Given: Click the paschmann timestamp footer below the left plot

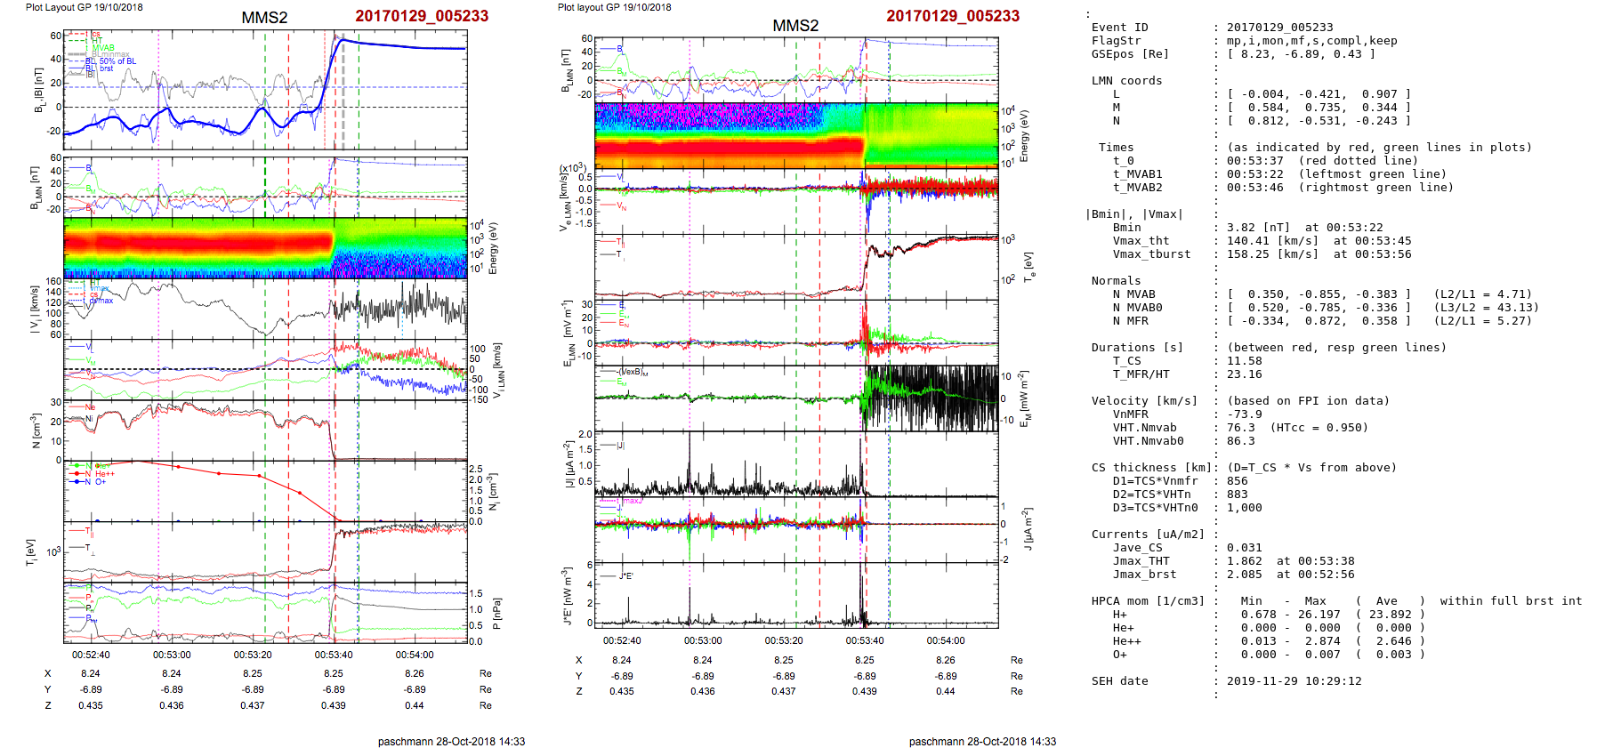Looking at the screenshot, I should coord(451,741).
